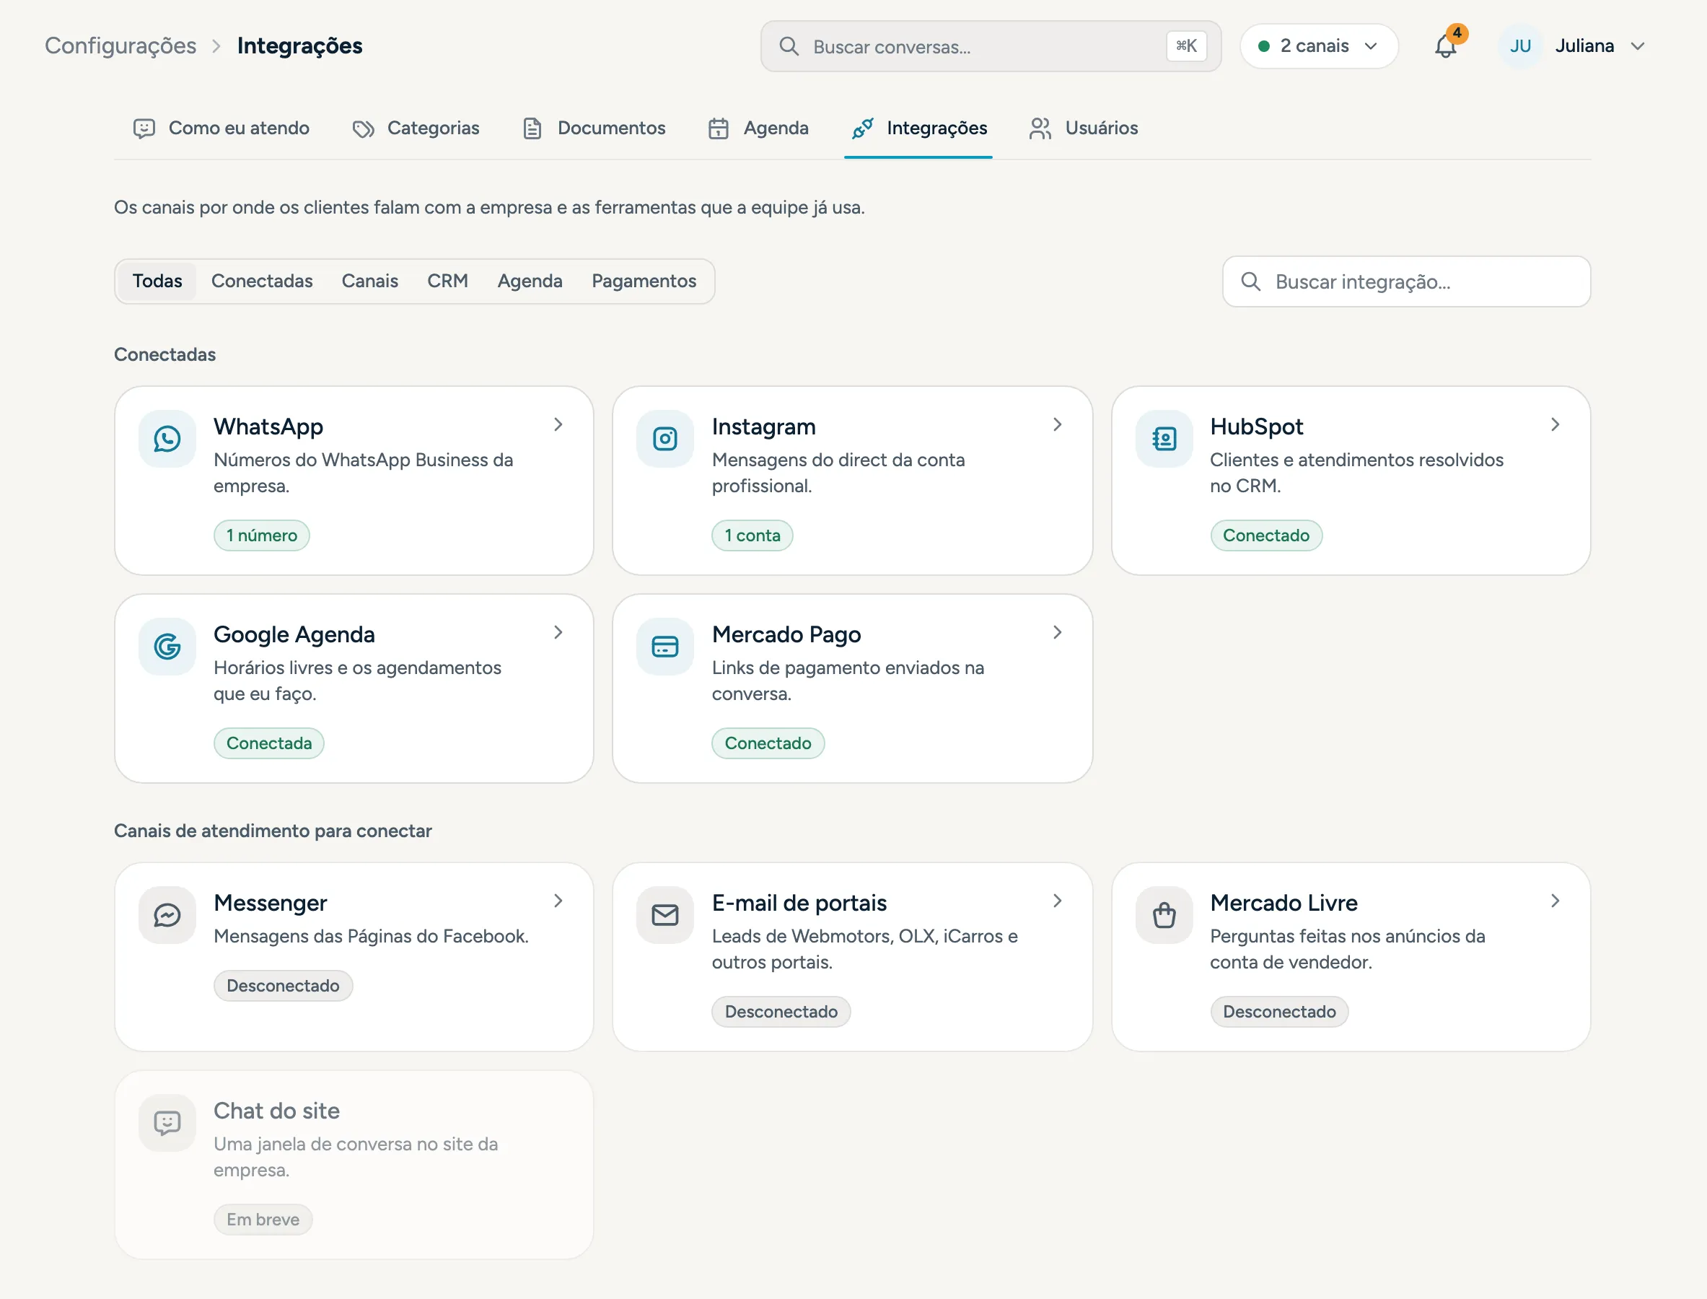Viewport: 1707px width, 1299px height.
Task: Click the magnifier icon in Buscar integração
Action: pyautogui.click(x=1250, y=281)
